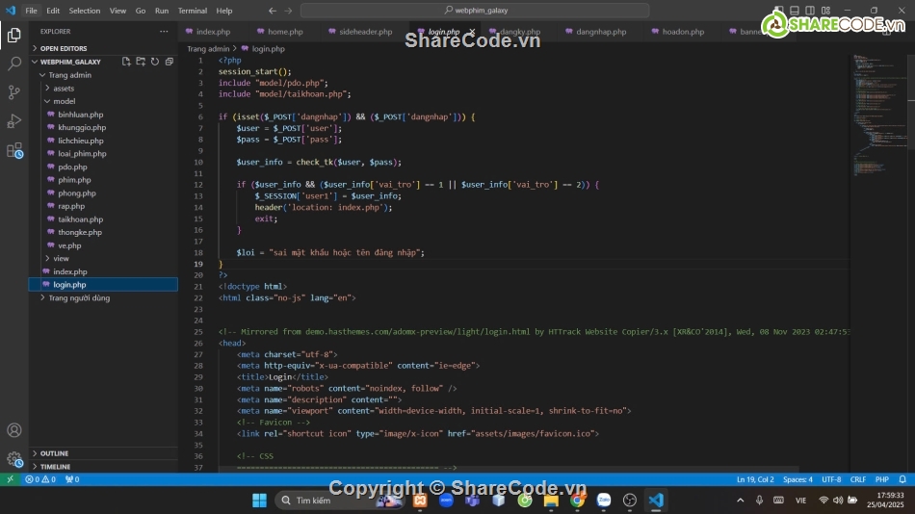Screen dimensions: 915x514
Task: Change indentation via Spaces: 4
Action: tap(797, 479)
